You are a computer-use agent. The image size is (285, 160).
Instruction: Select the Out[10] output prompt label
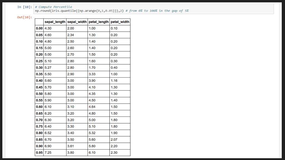tap(25, 17)
